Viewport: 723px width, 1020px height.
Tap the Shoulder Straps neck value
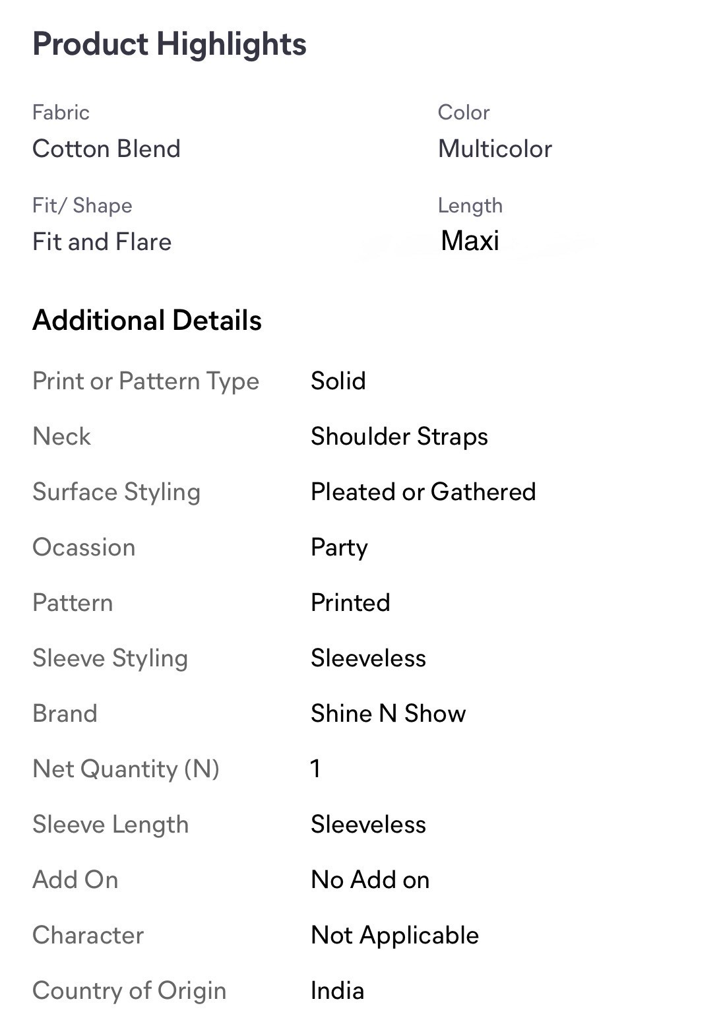(x=399, y=437)
